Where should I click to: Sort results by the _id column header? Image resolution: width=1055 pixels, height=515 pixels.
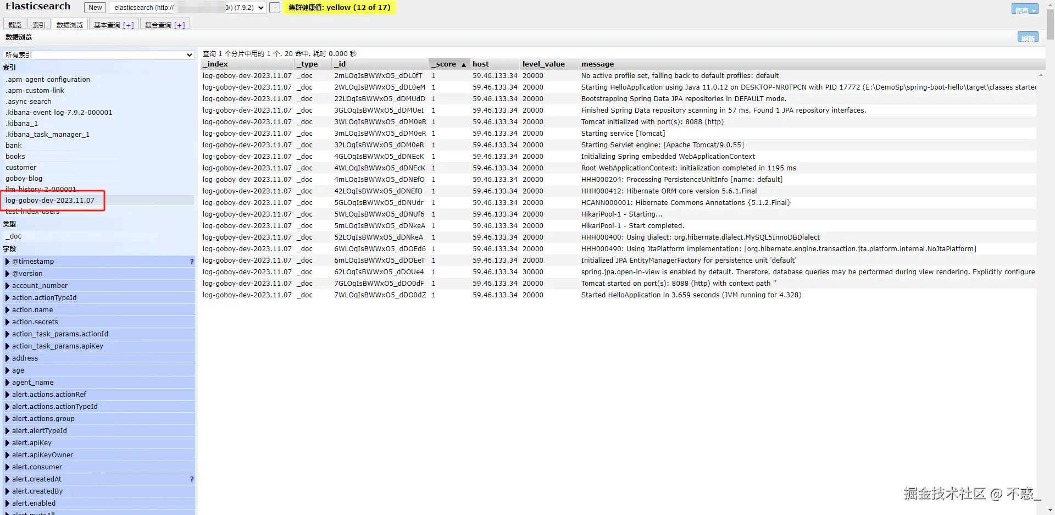coord(380,64)
